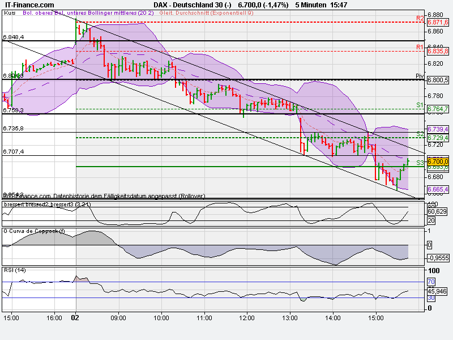Click the S1 support label
453x340 pixels.
[x=420, y=105]
